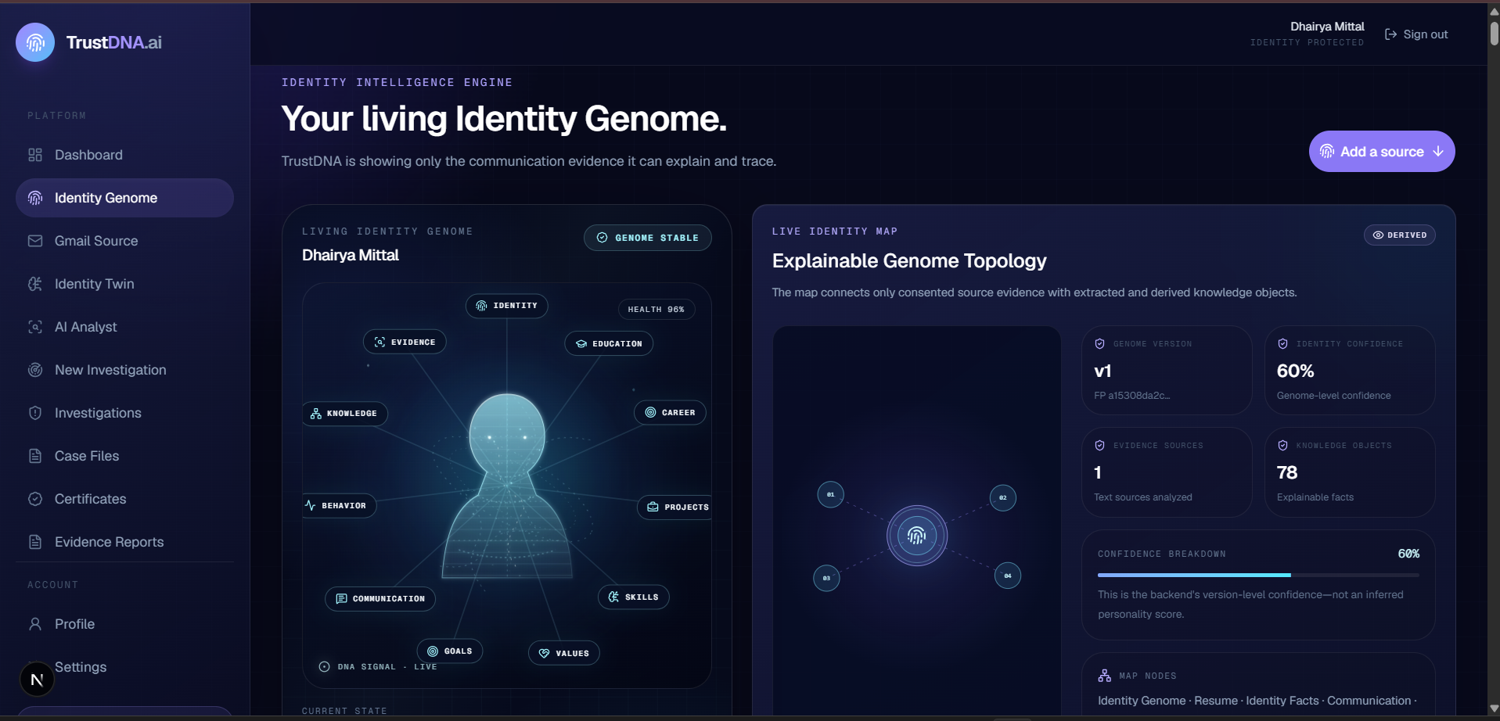Click the AI Analyst scan icon
The height and width of the screenshot is (721, 1500).
(x=35, y=327)
